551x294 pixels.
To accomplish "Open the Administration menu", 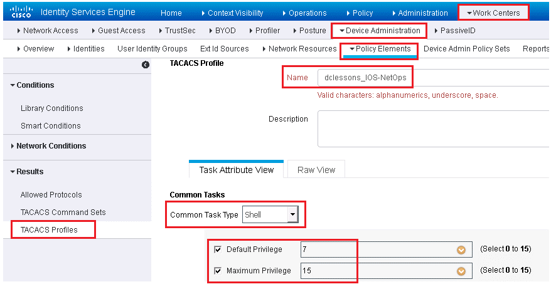I will (x=420, y=13).
